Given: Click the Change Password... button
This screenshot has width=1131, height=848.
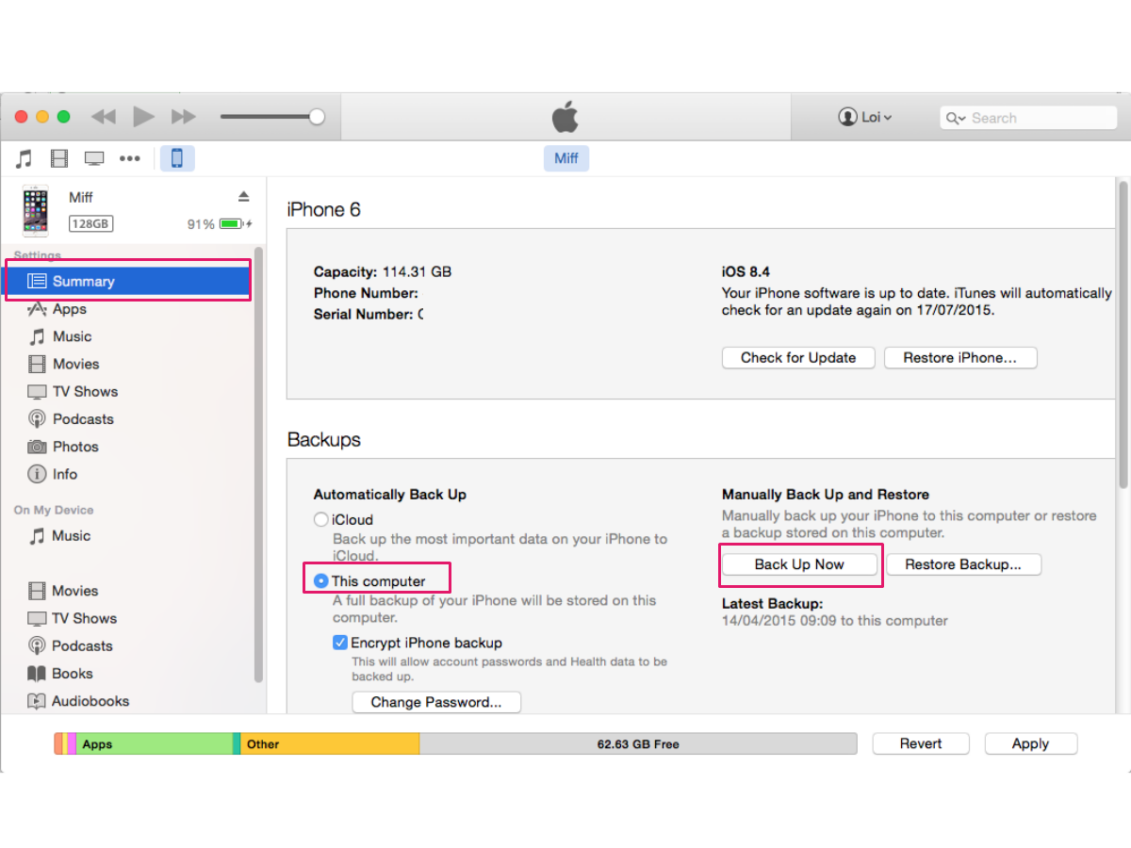Looking at the screenshot, I should click(436, 702).
